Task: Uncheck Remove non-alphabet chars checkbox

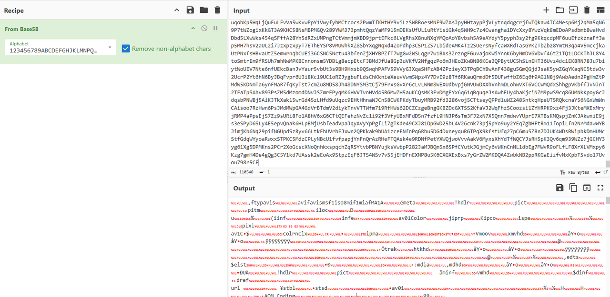Action: click(x=126, y=49)
